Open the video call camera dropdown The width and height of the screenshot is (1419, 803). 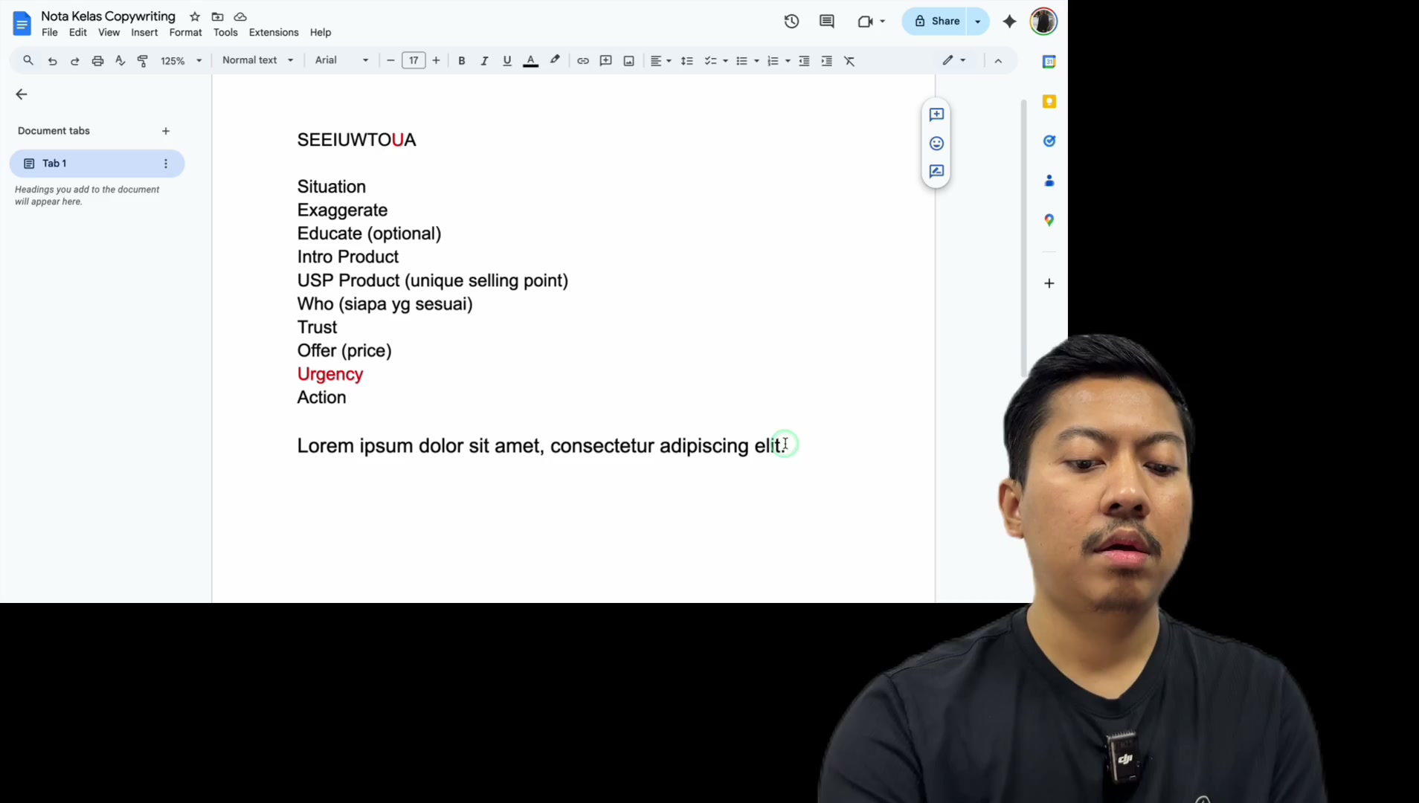pyautogui.click(x=872, y=22)
